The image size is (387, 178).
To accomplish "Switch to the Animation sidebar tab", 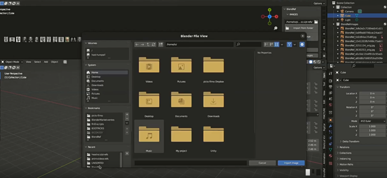I will 324,158.
